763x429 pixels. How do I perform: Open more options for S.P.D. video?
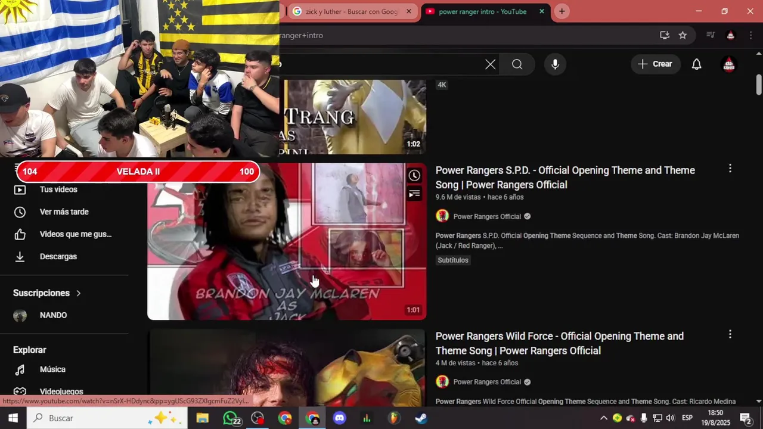[730, 169]
